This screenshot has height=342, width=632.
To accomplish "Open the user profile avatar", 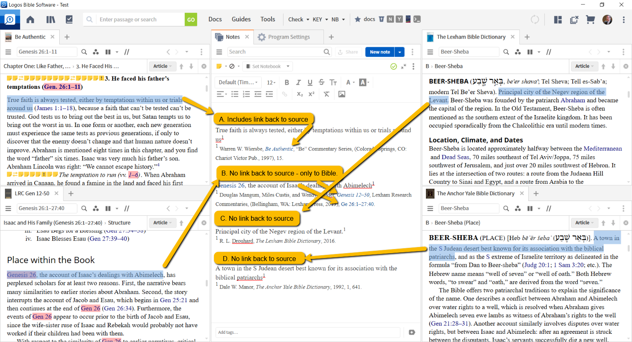I will 607,19.
